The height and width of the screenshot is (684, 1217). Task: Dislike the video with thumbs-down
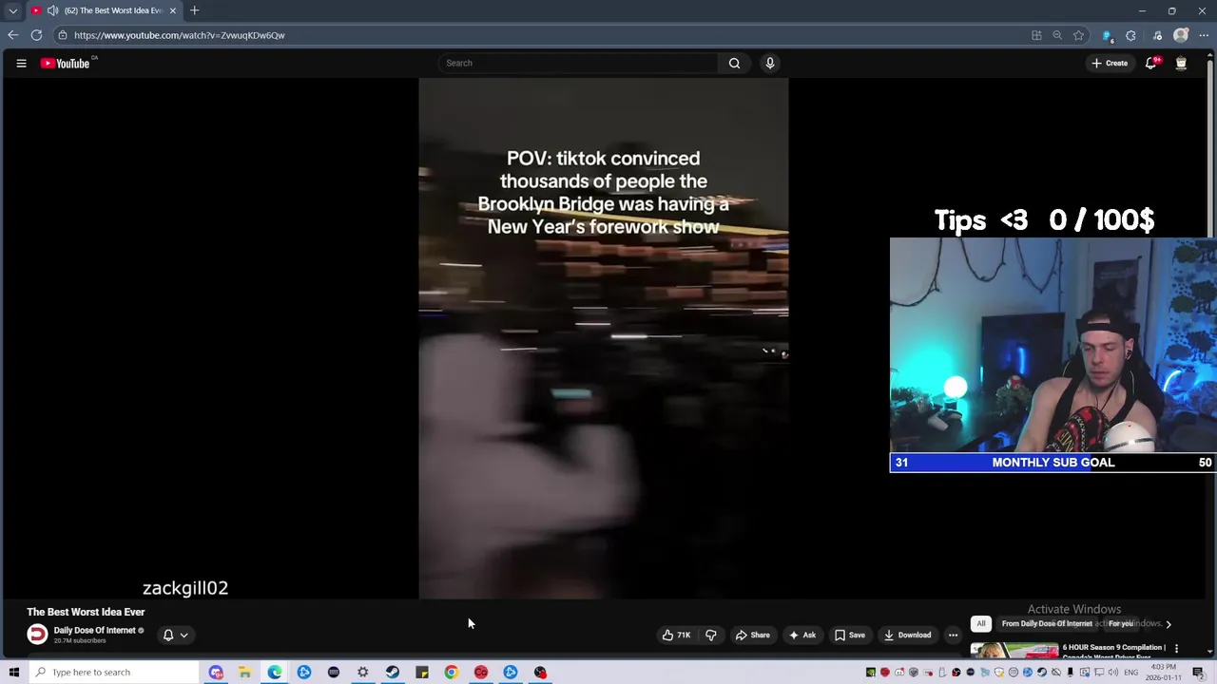(710, 635)
